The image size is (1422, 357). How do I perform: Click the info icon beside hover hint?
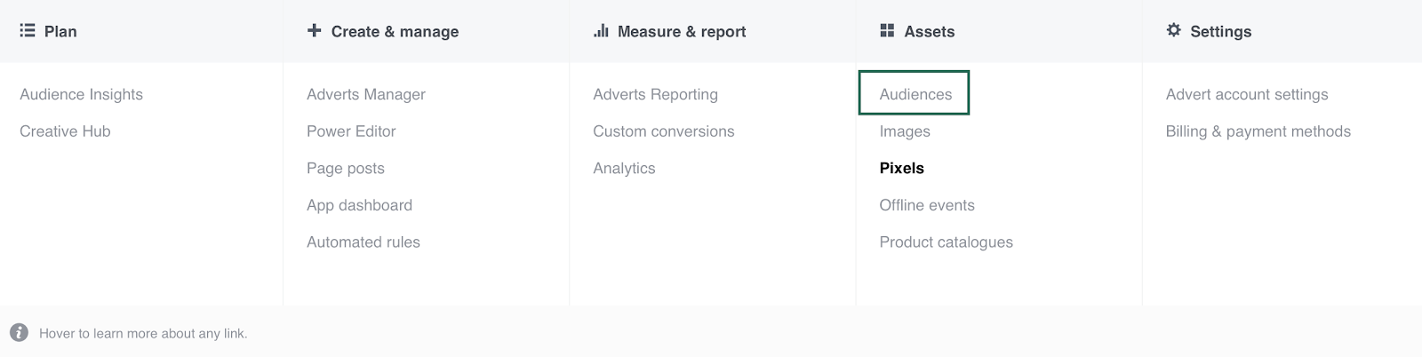point(19,333)
